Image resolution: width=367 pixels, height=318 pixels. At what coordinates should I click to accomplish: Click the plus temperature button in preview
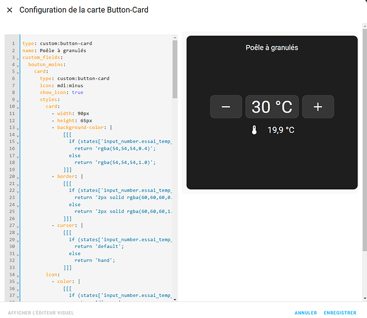[x=318, y=107]
